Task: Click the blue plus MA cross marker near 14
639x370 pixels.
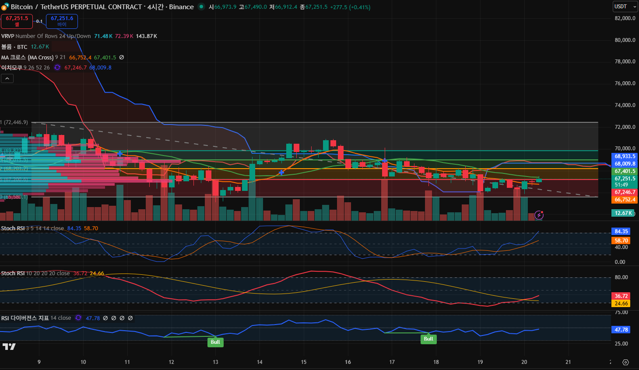Action: coord(281,173)
